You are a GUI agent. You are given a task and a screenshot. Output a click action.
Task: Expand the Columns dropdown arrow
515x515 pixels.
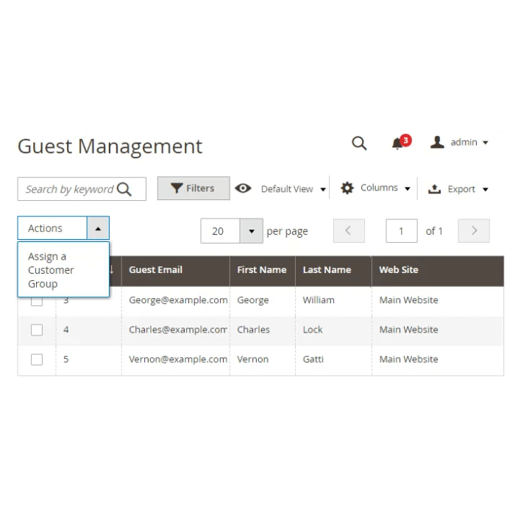coord(408,188)
